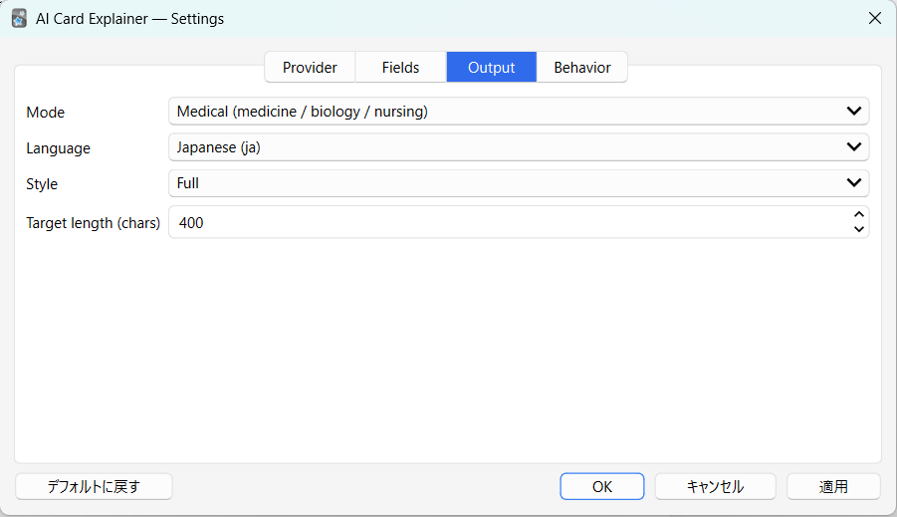The image size is (897, 517).
Task: Click the キャンセル button
Action: [x=715, y=486]
